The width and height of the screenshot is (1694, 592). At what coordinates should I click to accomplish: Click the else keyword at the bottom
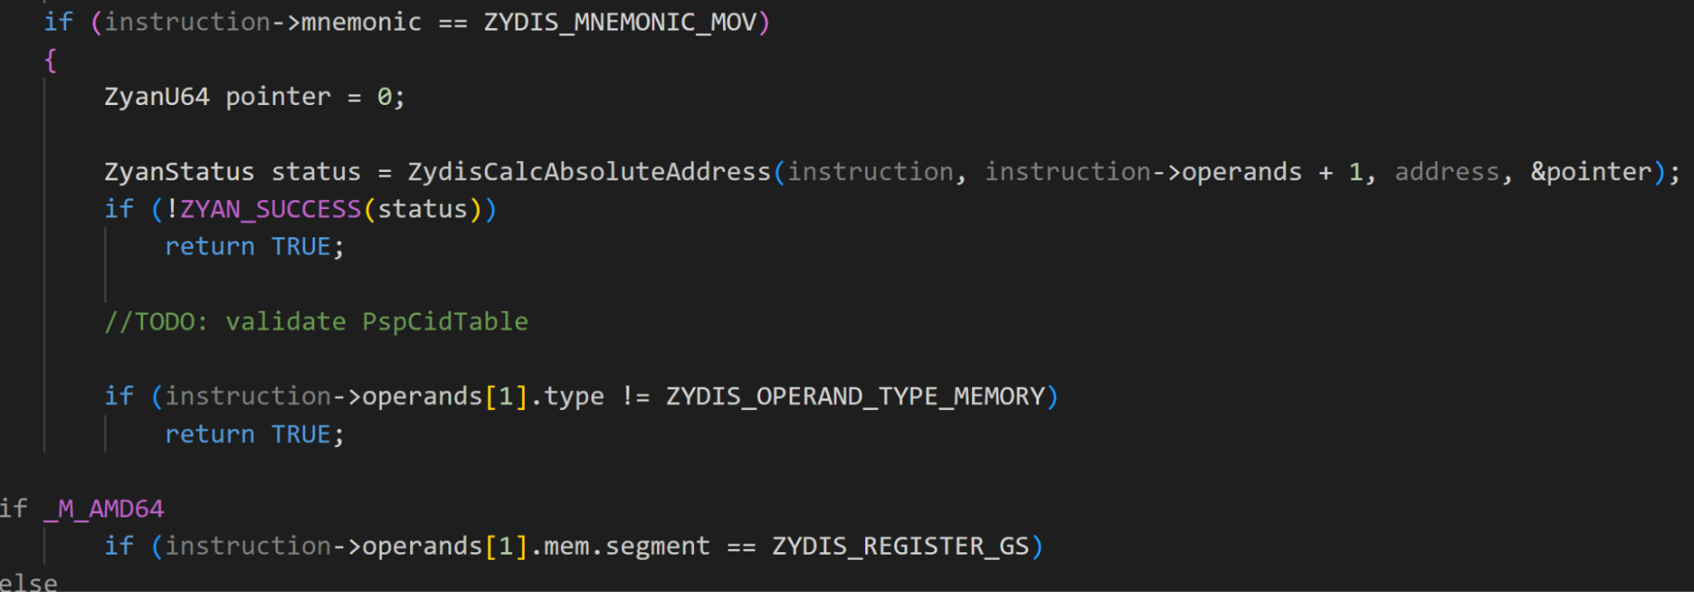pyautogui.click(x=29, y=583)
